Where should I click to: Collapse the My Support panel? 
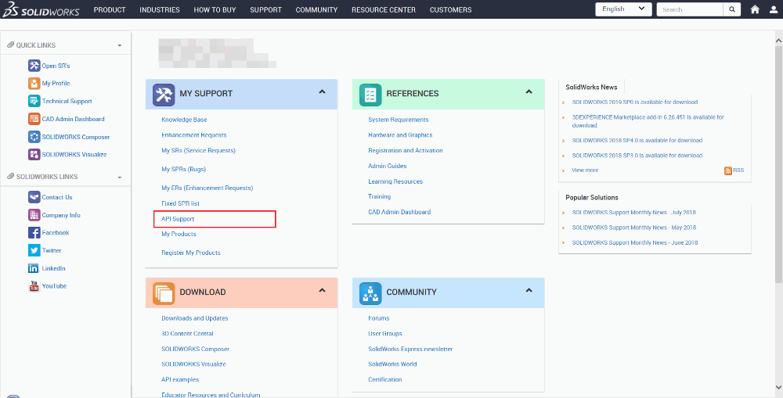tap(322, 91)
